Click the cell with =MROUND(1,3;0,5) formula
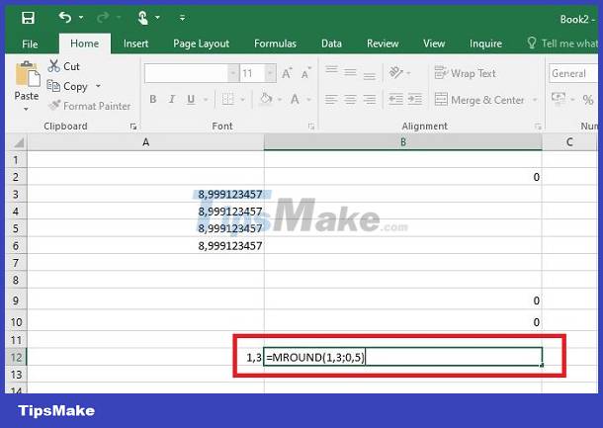603x428 pixels. click(403, 357)
